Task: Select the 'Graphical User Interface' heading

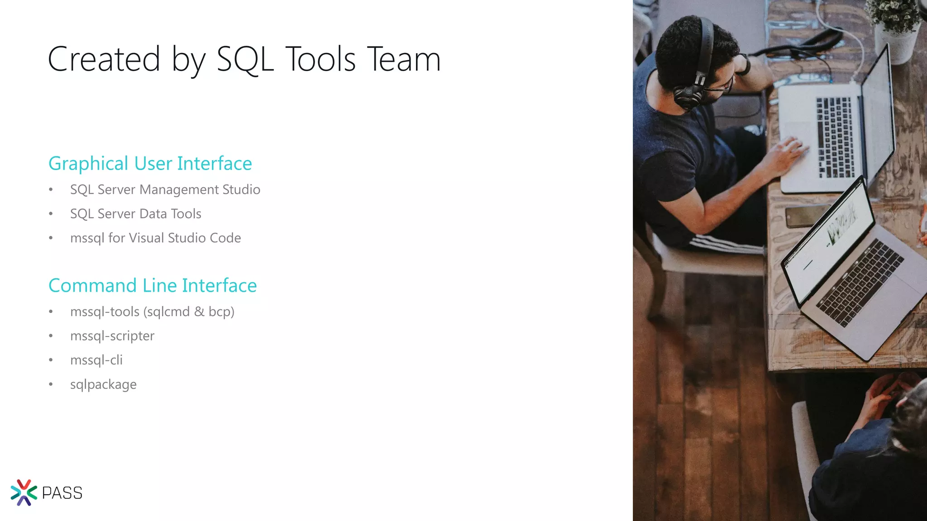Action: [150, 164]
